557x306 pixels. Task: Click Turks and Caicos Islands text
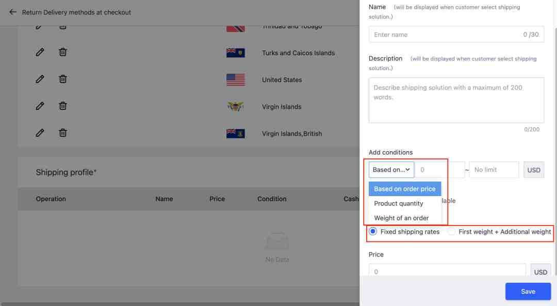299,53
